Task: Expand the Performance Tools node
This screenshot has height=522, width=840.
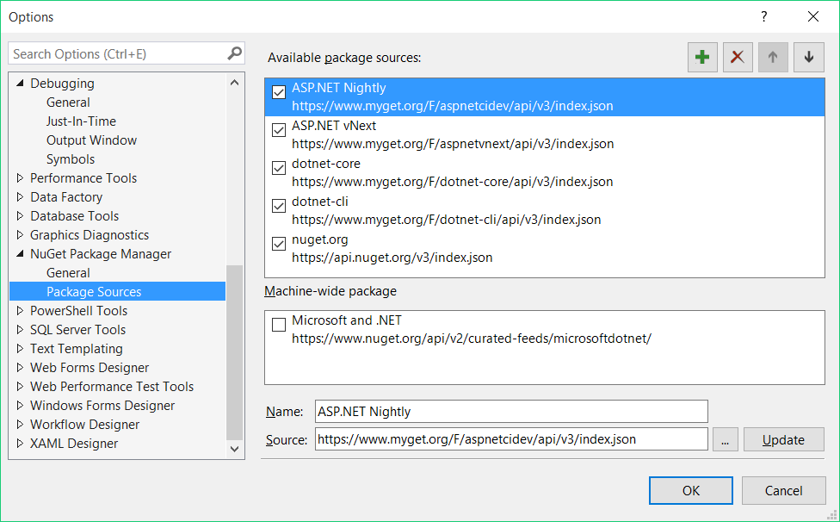Action: pos(20,178)
